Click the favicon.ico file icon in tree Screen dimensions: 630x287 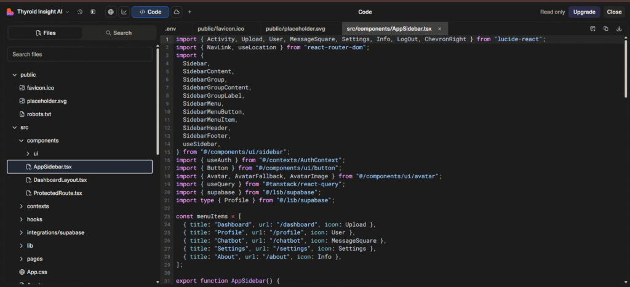22,88
